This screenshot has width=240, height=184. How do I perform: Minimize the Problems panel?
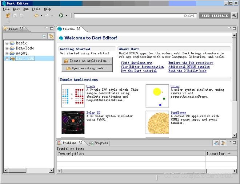pyautogui.click(x=229, y=141)
